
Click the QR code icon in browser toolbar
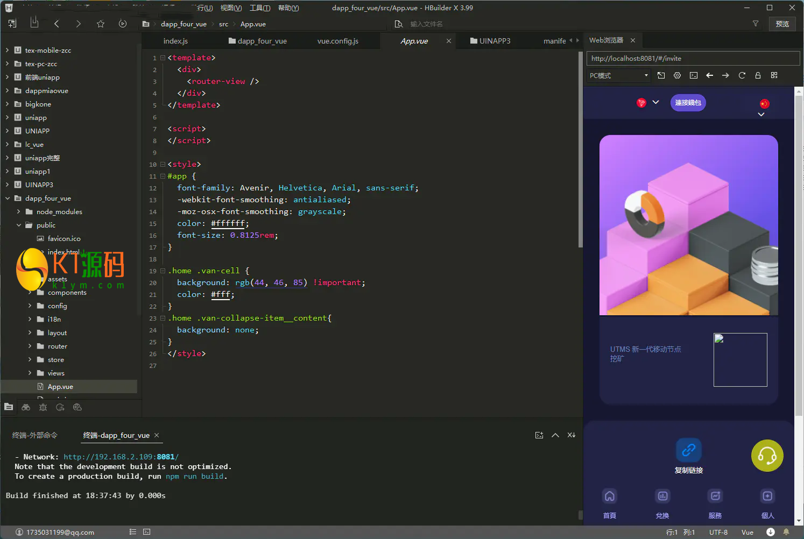774,75
